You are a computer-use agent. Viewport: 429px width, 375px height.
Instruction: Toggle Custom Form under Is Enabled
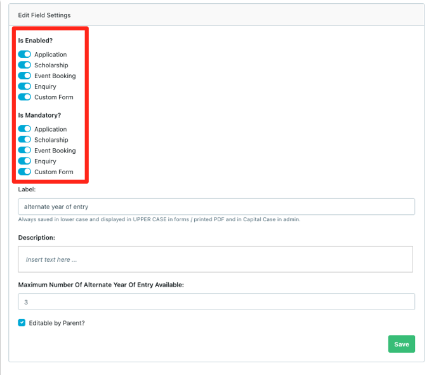point(24,97)
